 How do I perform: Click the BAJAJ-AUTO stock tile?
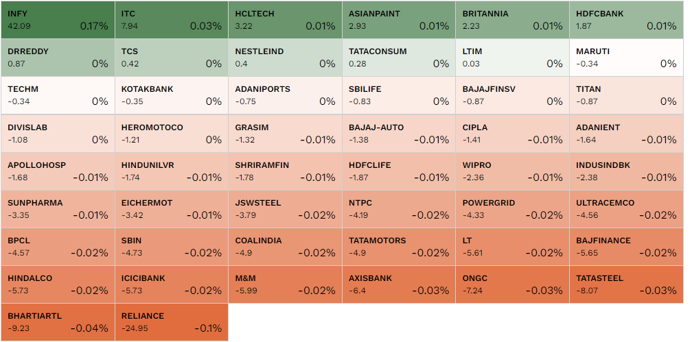[399, 133]
